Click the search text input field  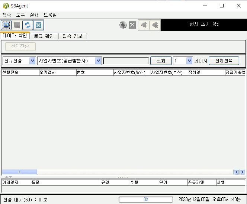point(126,61)
